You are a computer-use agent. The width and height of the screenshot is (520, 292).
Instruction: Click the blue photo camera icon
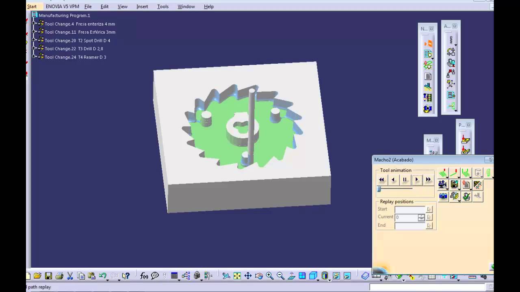point(443,196)
